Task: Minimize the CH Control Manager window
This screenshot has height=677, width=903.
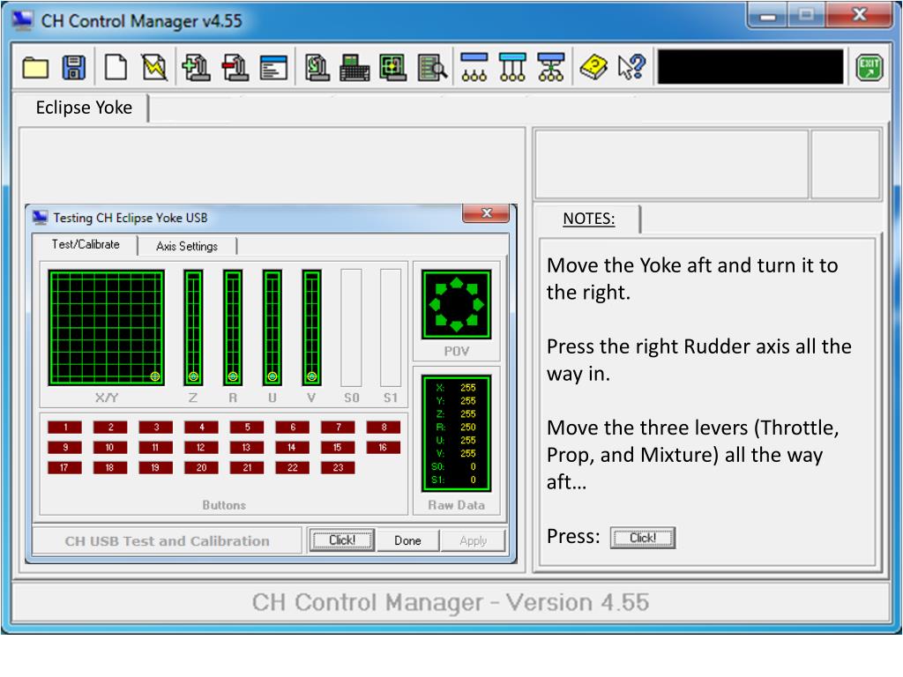Action: (767, 16)
